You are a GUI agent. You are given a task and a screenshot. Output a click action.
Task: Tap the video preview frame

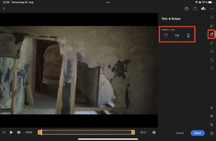(x=79, y=70)
